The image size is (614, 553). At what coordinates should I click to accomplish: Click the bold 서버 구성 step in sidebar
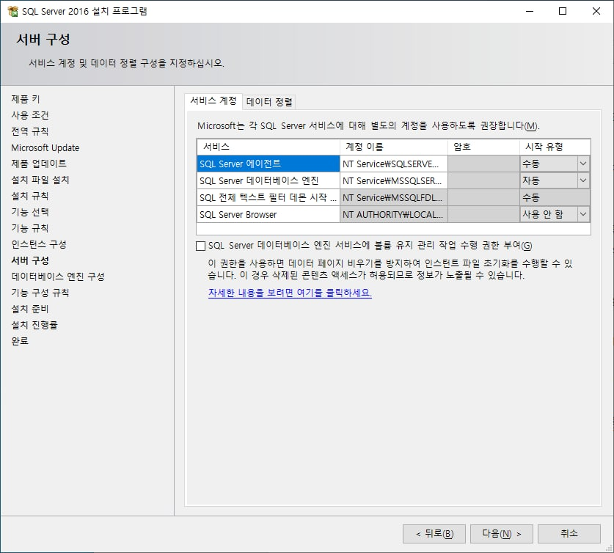[x=30, y=260]
